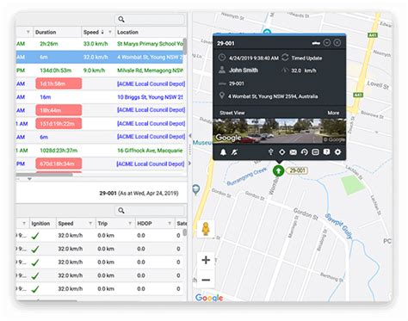Viewport: 408px width, 321px height.
Task: Click the Trip column header
Action: (102, 224)
